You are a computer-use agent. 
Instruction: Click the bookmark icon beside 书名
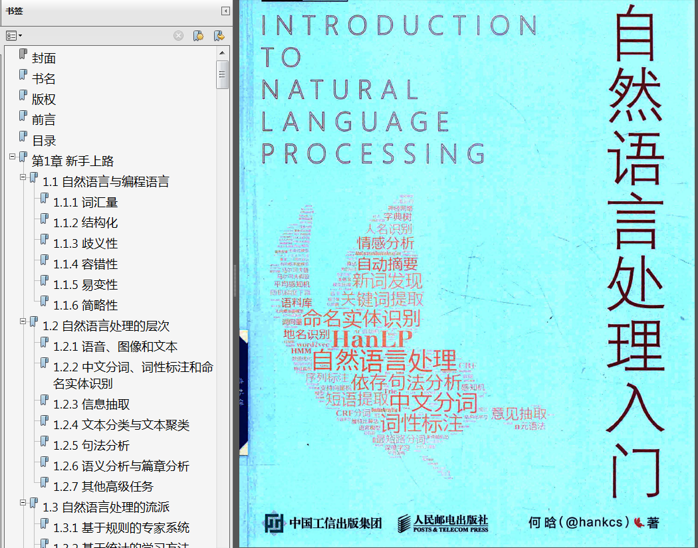tap(23, 74)
